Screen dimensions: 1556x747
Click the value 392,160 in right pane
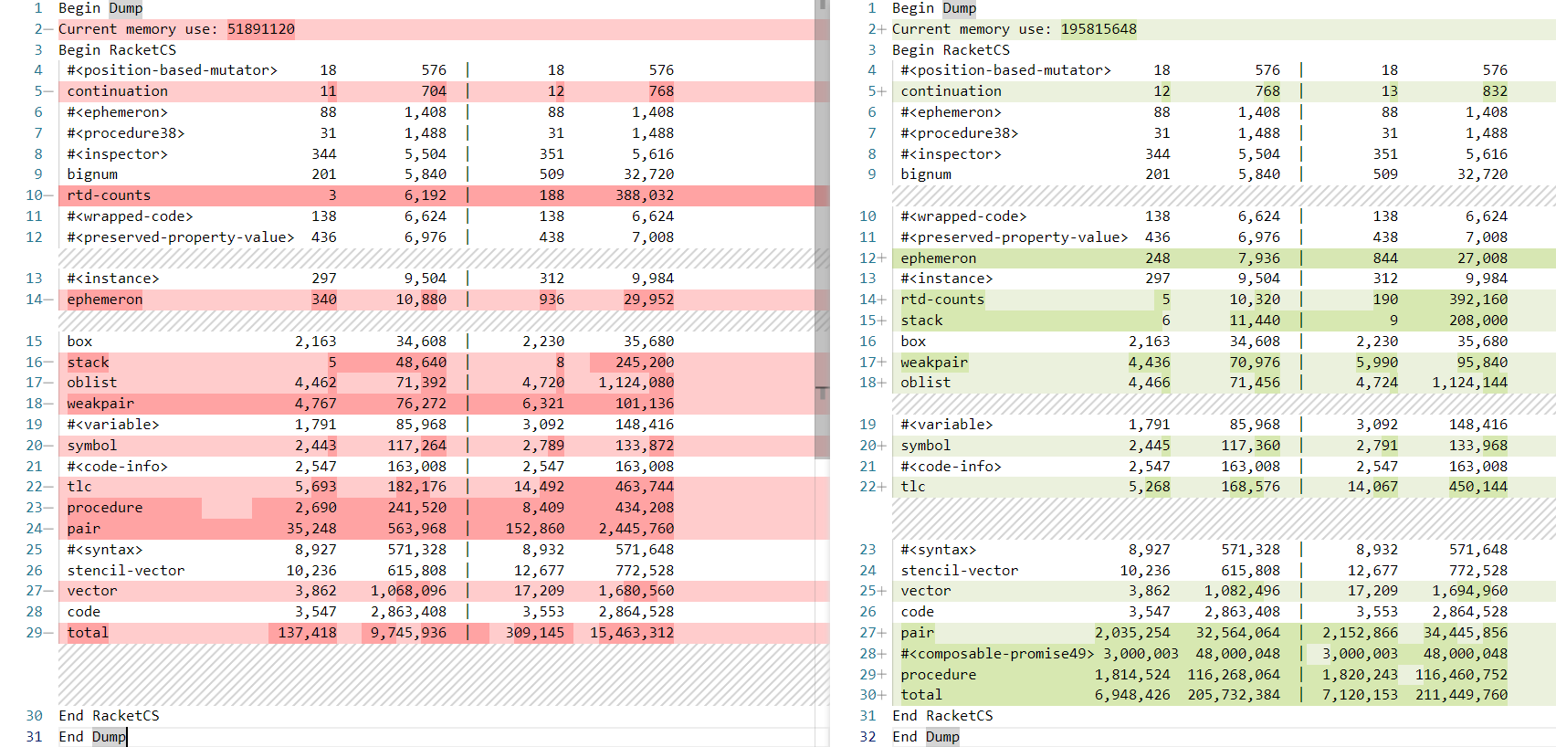pyautogui.click(x=1477, y=300)
